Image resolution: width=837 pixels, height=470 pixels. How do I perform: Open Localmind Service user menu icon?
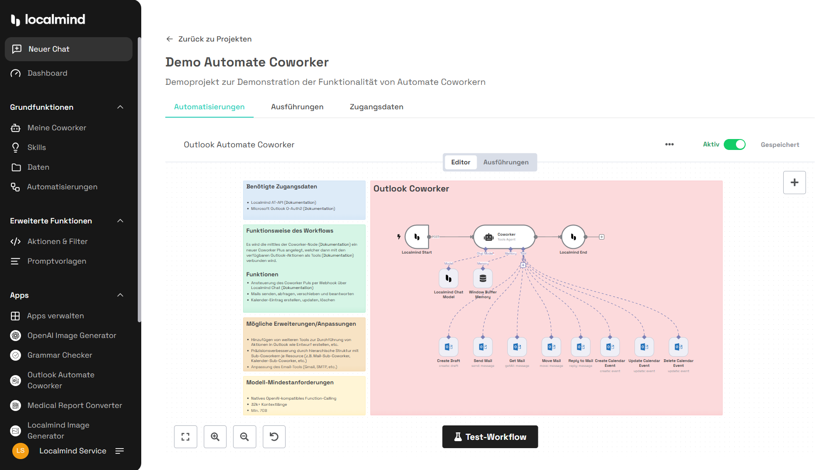(119, 451)
